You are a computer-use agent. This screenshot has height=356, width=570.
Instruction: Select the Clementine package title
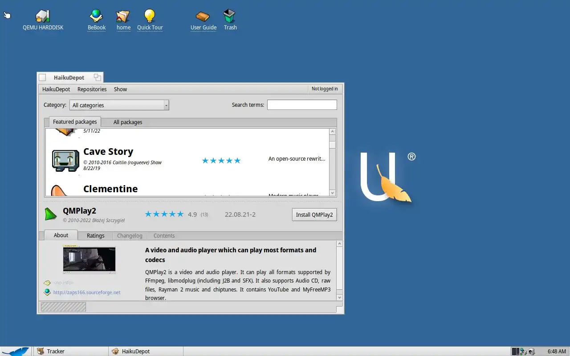click(x=110, y=189)
